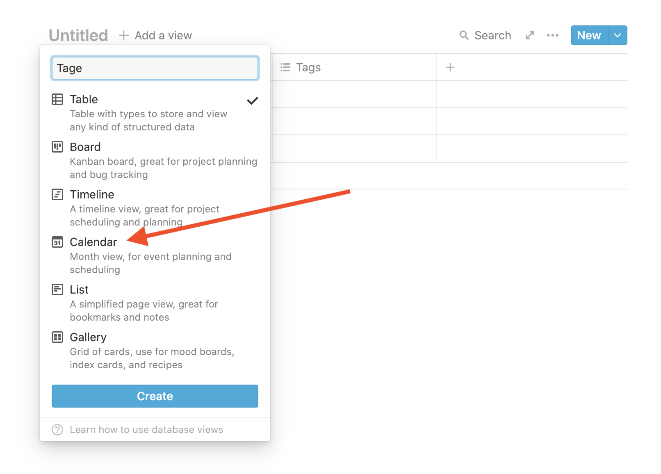Image resolution: width=661 pixels, height=474 pixels.
Task: Add a new column with plus
Action: click(x=450, y=67)
